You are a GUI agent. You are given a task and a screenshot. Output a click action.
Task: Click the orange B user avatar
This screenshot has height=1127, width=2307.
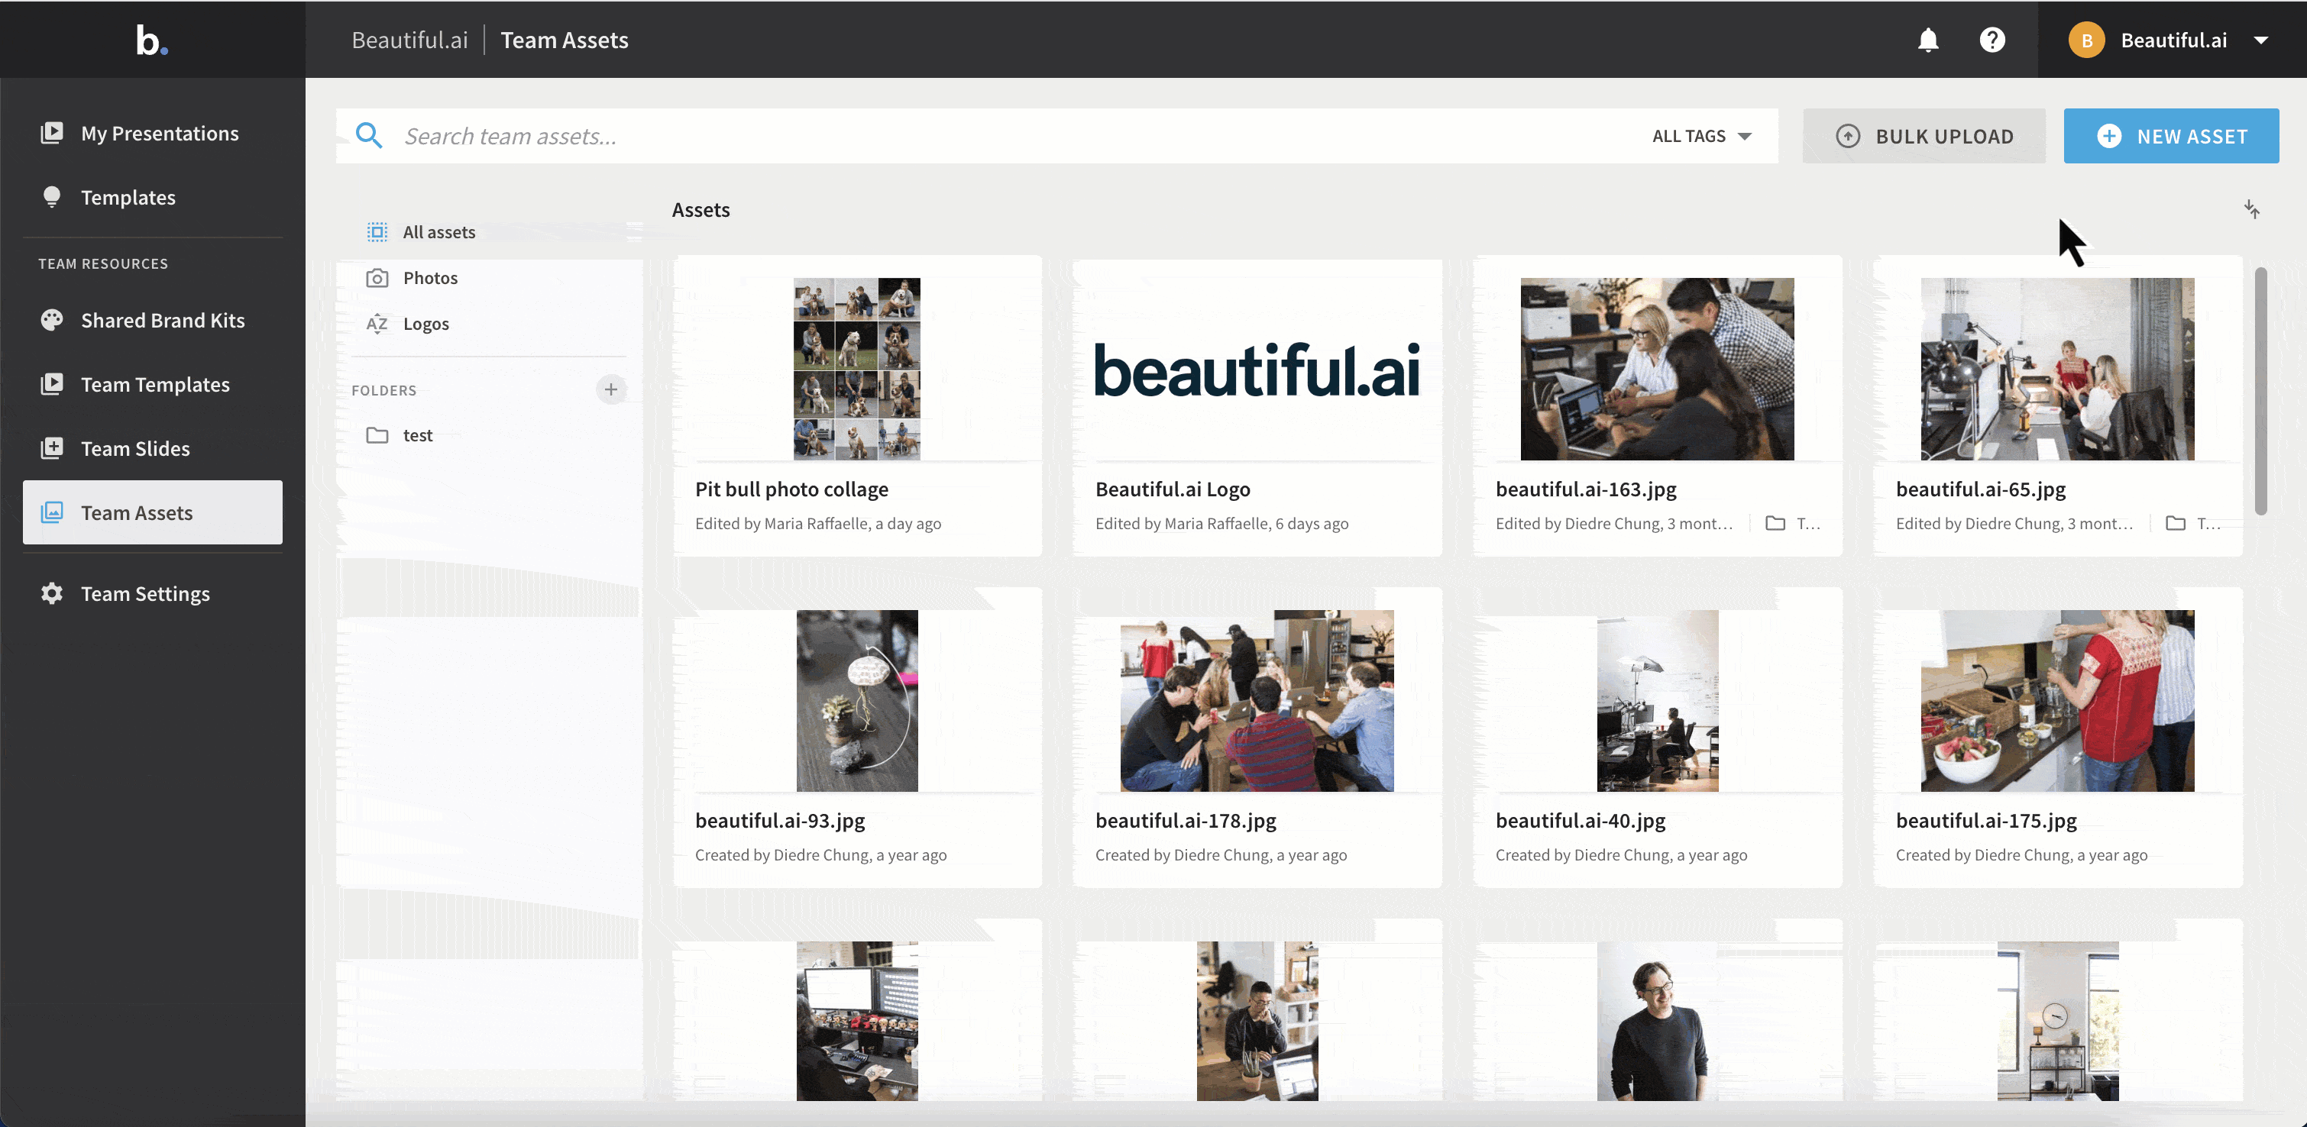coord(2085,40)
